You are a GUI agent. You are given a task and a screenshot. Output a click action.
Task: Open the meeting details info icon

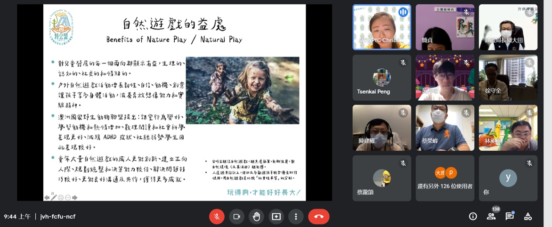coord(473,217)
